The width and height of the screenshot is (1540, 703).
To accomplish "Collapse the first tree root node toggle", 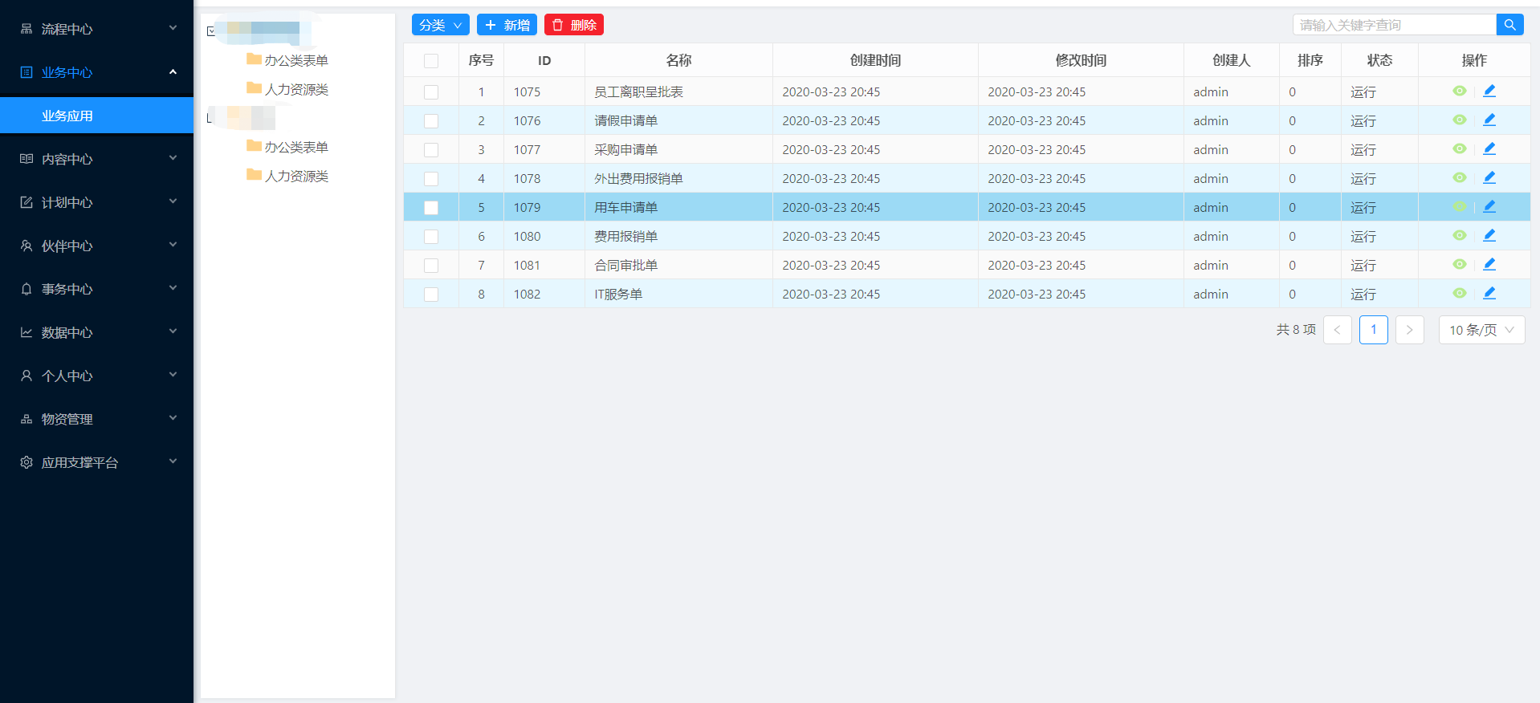I will 211,31.
